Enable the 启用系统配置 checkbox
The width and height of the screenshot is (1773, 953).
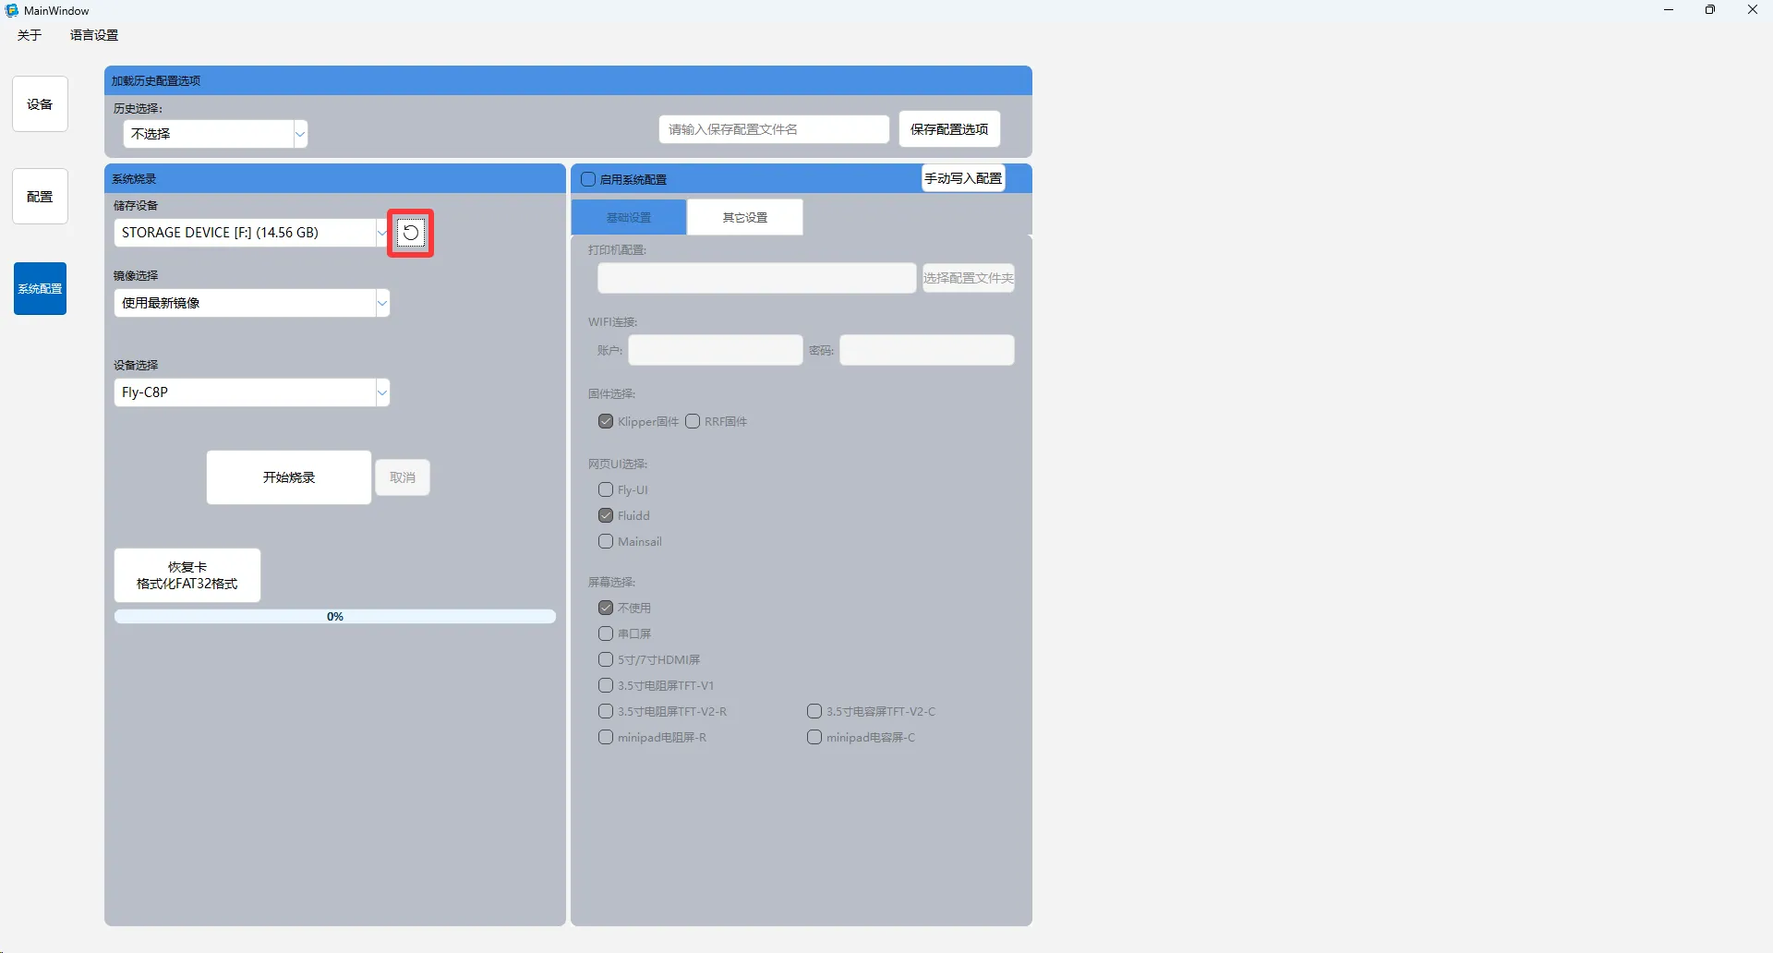click(x=588, y=179)
